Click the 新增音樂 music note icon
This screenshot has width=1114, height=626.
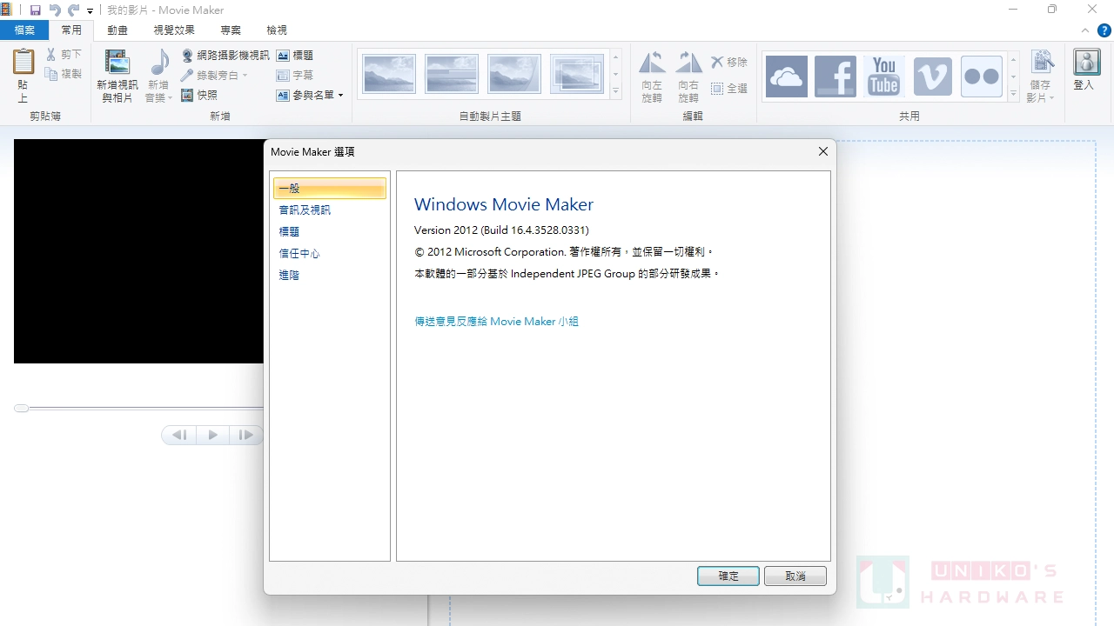click(x=160, y=63)
